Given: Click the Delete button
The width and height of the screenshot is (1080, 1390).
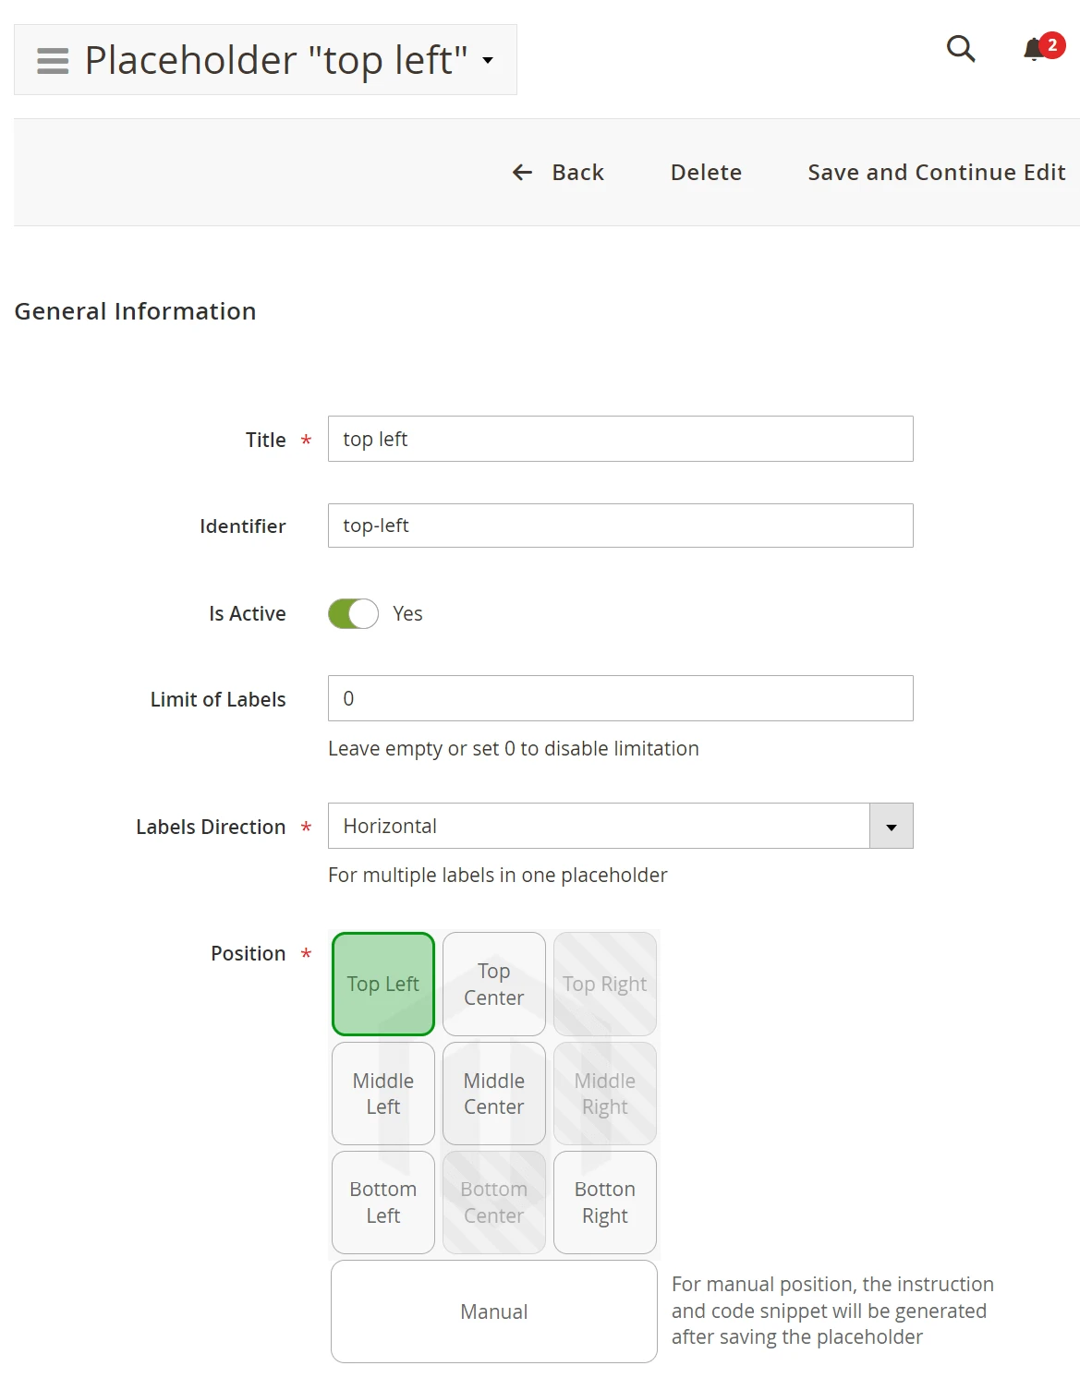Looking at the screenshot, I should point(706,173).
